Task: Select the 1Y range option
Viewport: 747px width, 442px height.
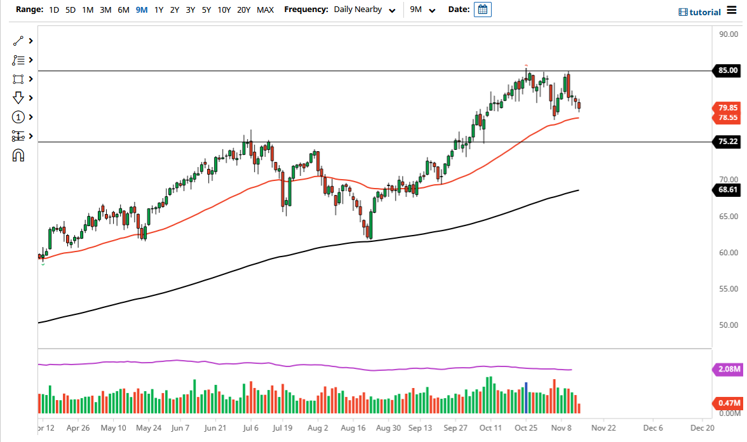Action: [159, 10]
